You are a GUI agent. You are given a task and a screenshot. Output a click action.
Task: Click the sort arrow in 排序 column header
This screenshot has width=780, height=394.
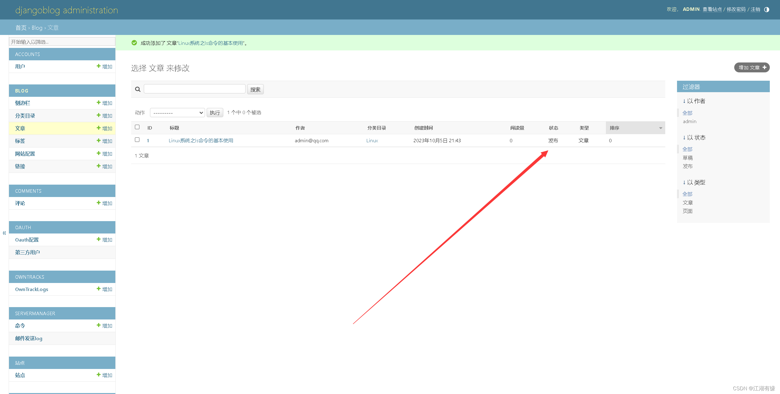tap(660, 128)
